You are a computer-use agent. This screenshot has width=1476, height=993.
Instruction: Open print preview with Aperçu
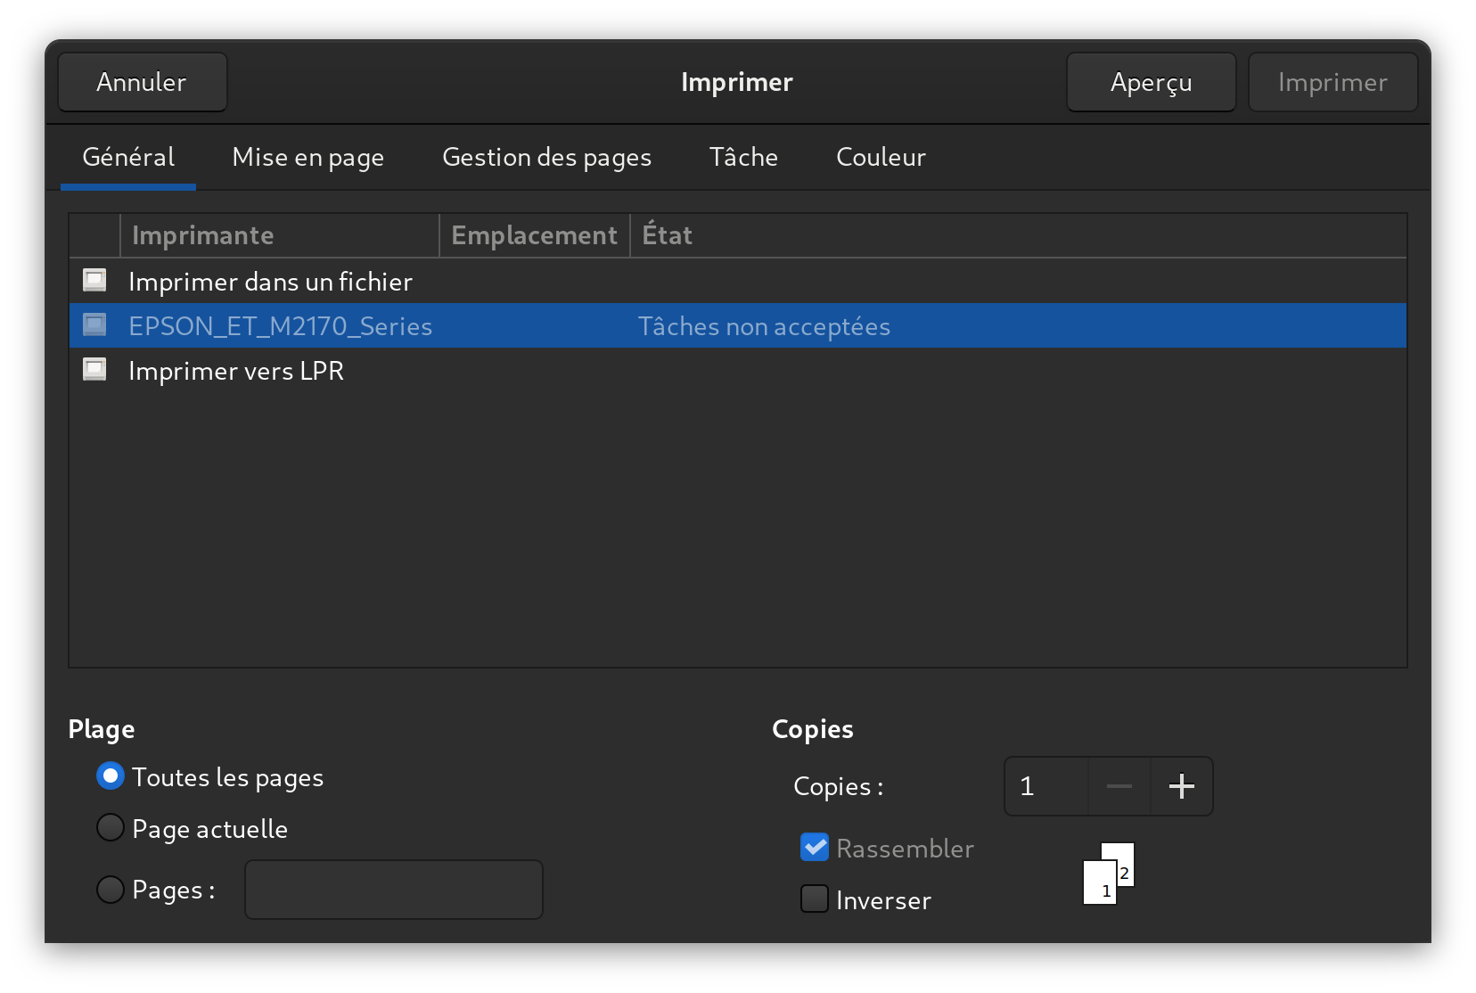click(x=1151, y=82)
